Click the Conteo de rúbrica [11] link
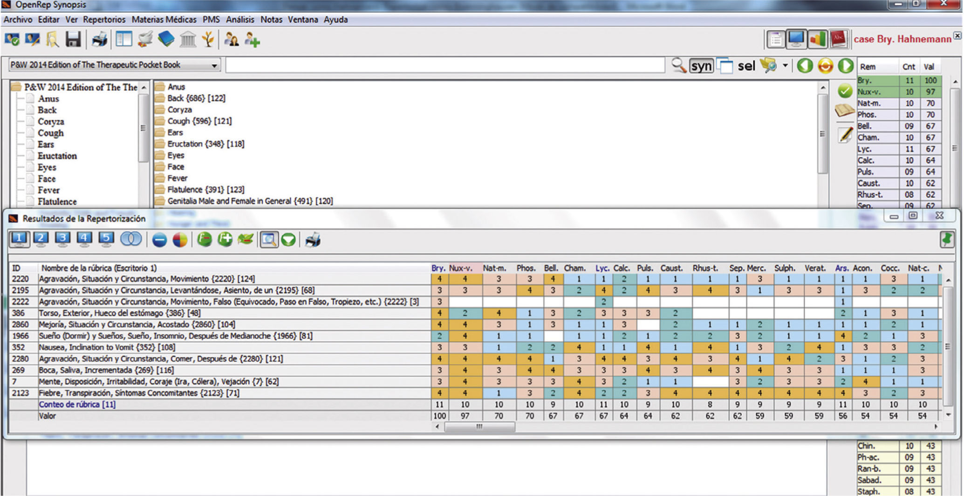964x496 pixels. 77,405
